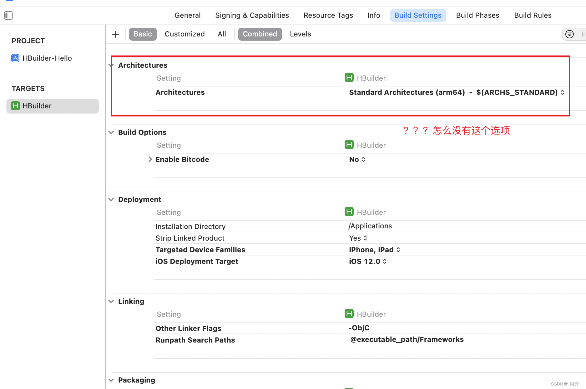
Task: Click HBuilder icon in Architectures header
Action: point(349,78)
